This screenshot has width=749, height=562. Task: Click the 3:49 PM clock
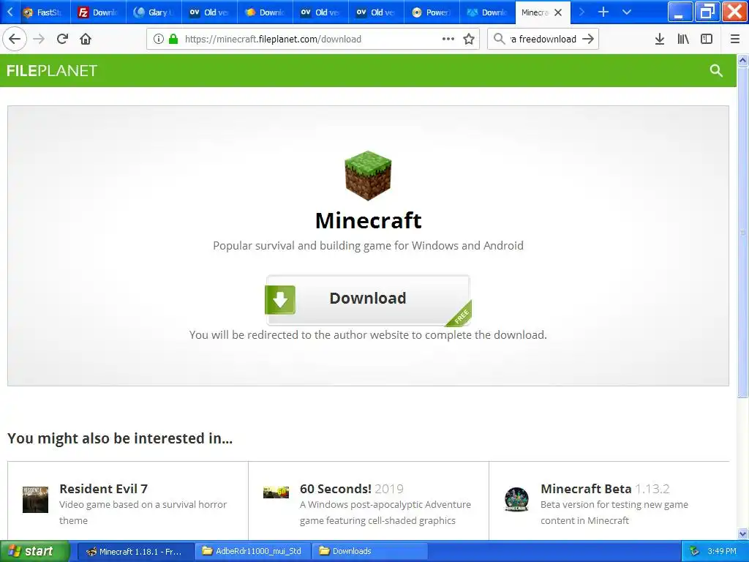point(722,552)
